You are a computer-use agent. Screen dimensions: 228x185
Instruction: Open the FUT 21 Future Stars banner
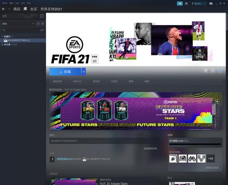(135, 111)
